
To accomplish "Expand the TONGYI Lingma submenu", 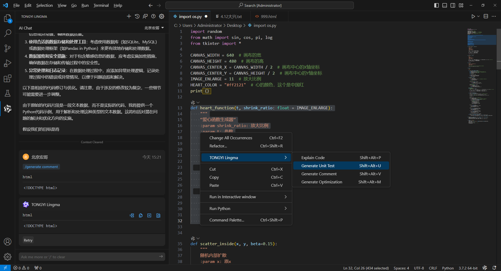I will (x=246, y=158).
